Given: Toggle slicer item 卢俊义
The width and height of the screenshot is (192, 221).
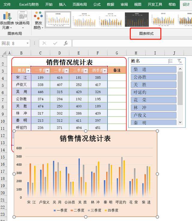Looking at the screenshot, I should point(154,115).
